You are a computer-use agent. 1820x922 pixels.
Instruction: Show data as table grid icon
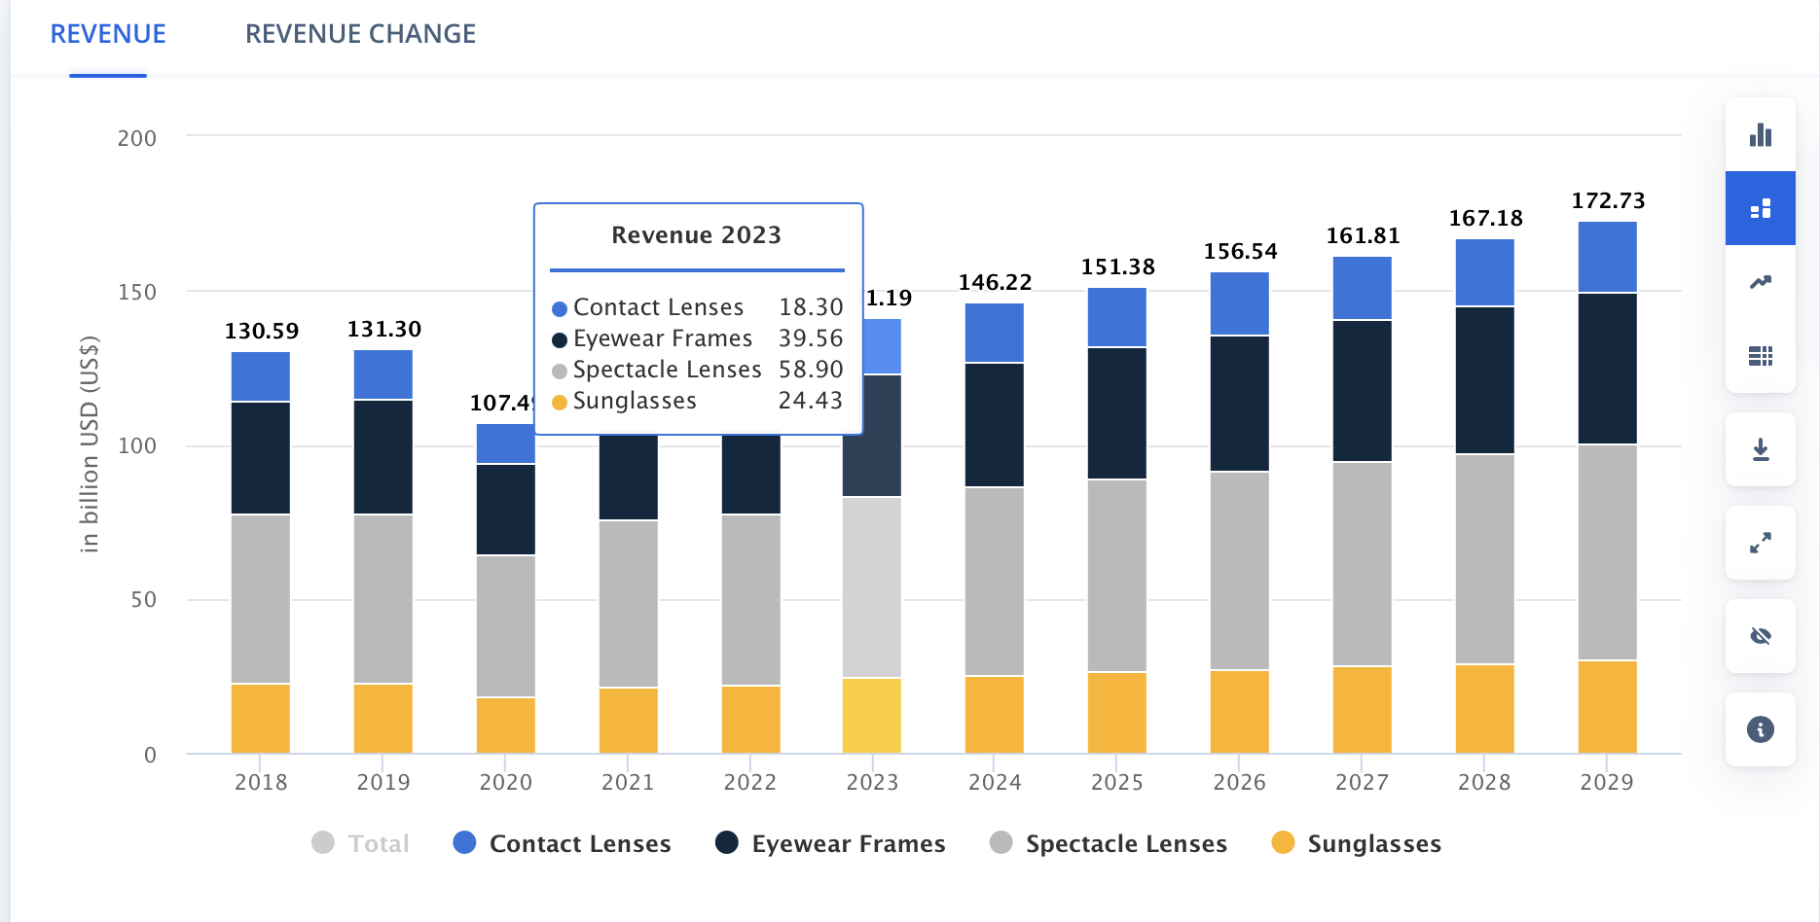(1760, 356)
